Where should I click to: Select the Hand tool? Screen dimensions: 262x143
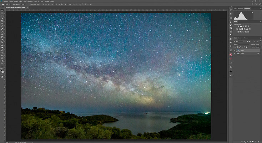[x=2, y=61]
